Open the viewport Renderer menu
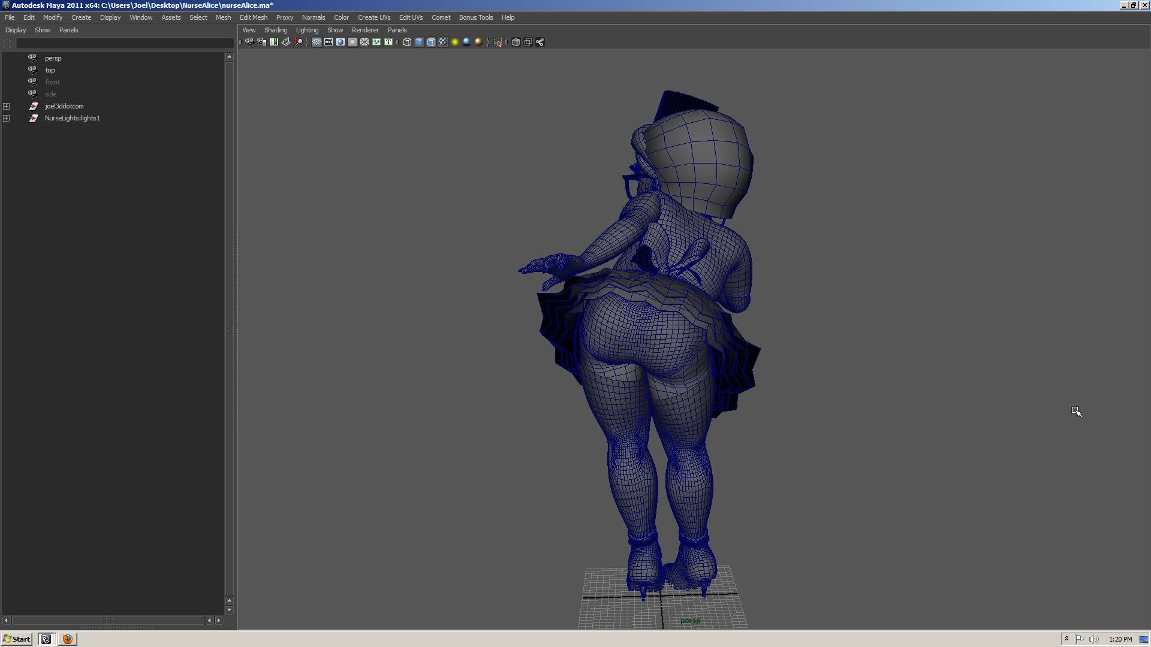The height and width of the screenshot is (647, 1151). [365, 30]
